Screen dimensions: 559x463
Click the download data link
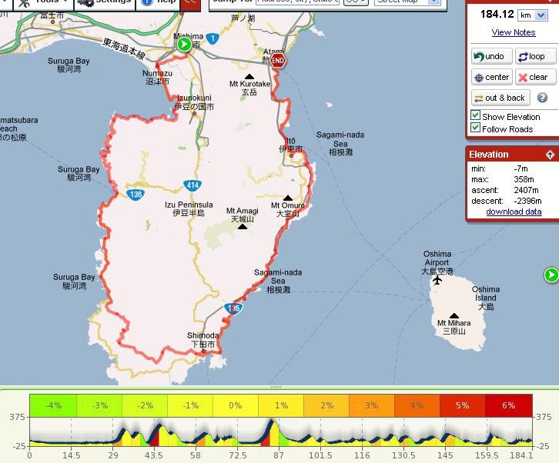514,212
